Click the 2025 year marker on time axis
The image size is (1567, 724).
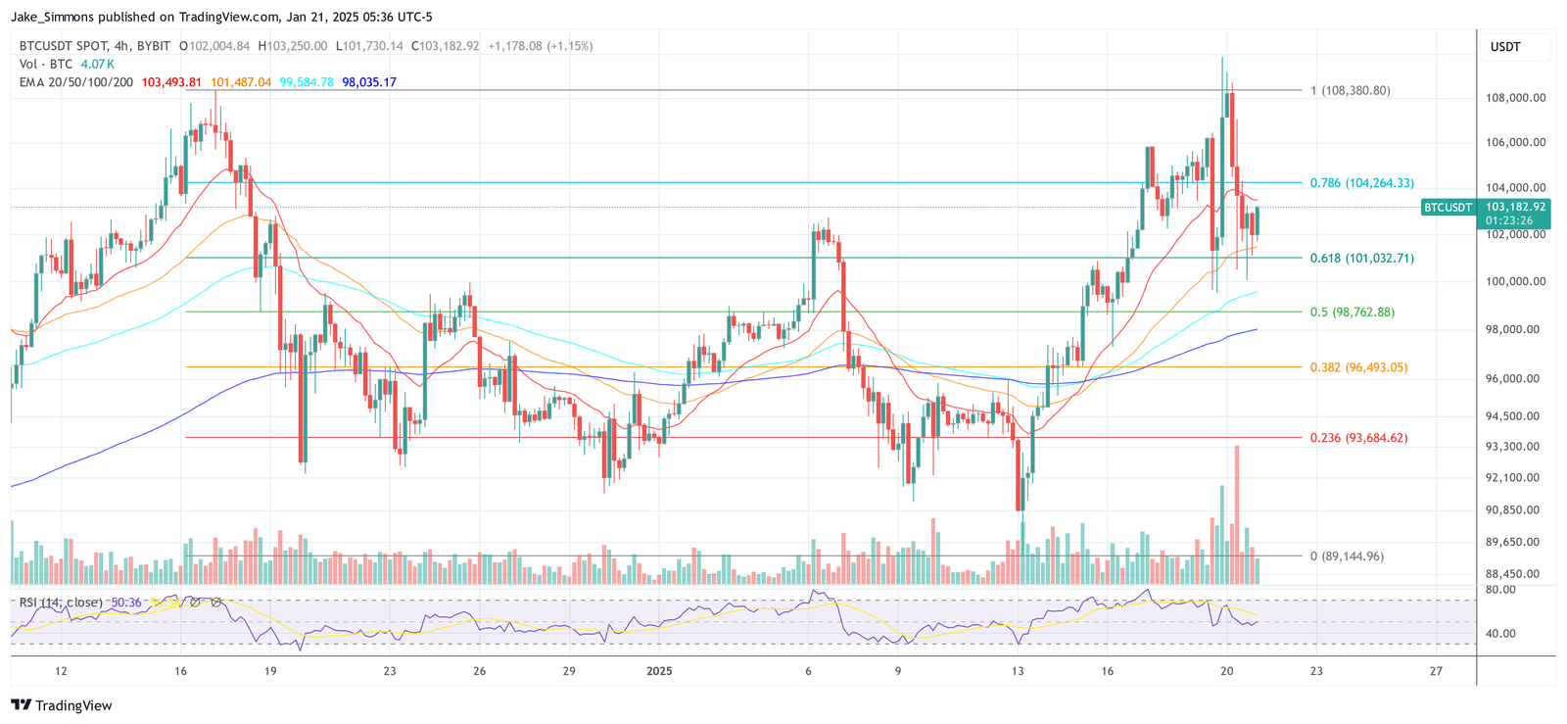point(659,671)
